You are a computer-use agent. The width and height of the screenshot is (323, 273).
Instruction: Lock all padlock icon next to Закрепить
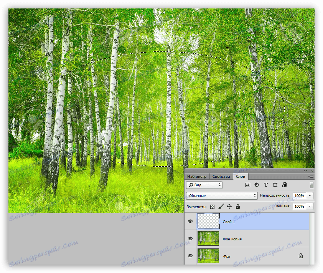click(x=238, y=207)
